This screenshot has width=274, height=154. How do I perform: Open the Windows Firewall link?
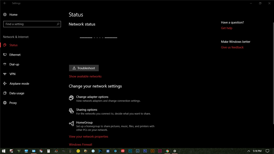(x=80, y=145)
